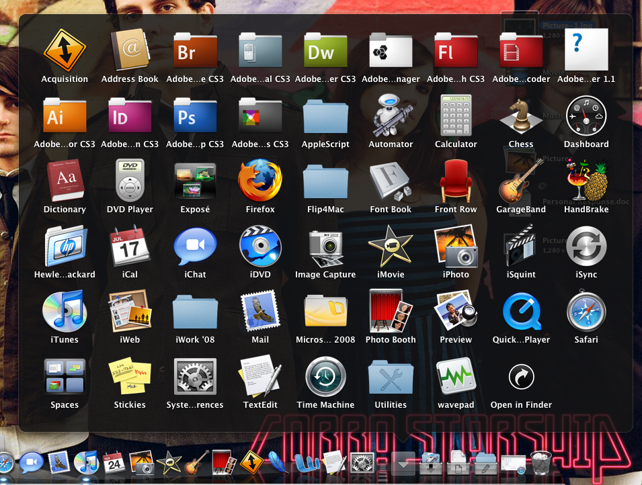Image resolution: width=642 pixels, height=485 pixels.
Task: Open iDVD
Action: click(260, 246)
